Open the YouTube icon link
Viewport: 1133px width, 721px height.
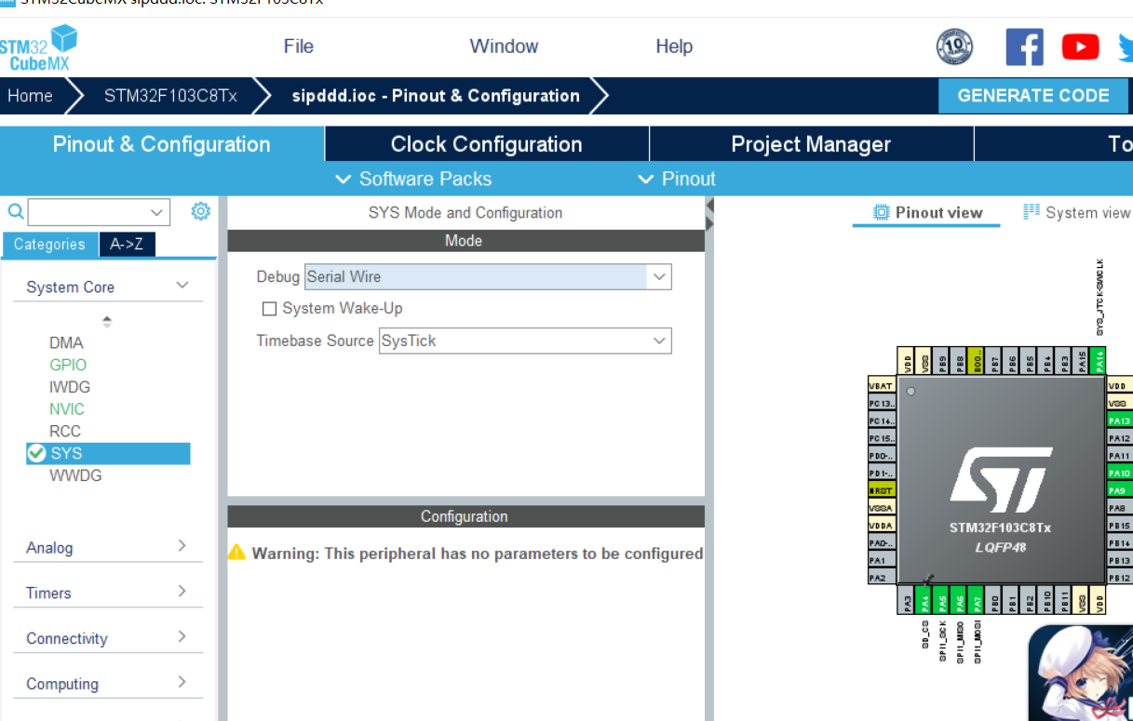[1080, 47]
